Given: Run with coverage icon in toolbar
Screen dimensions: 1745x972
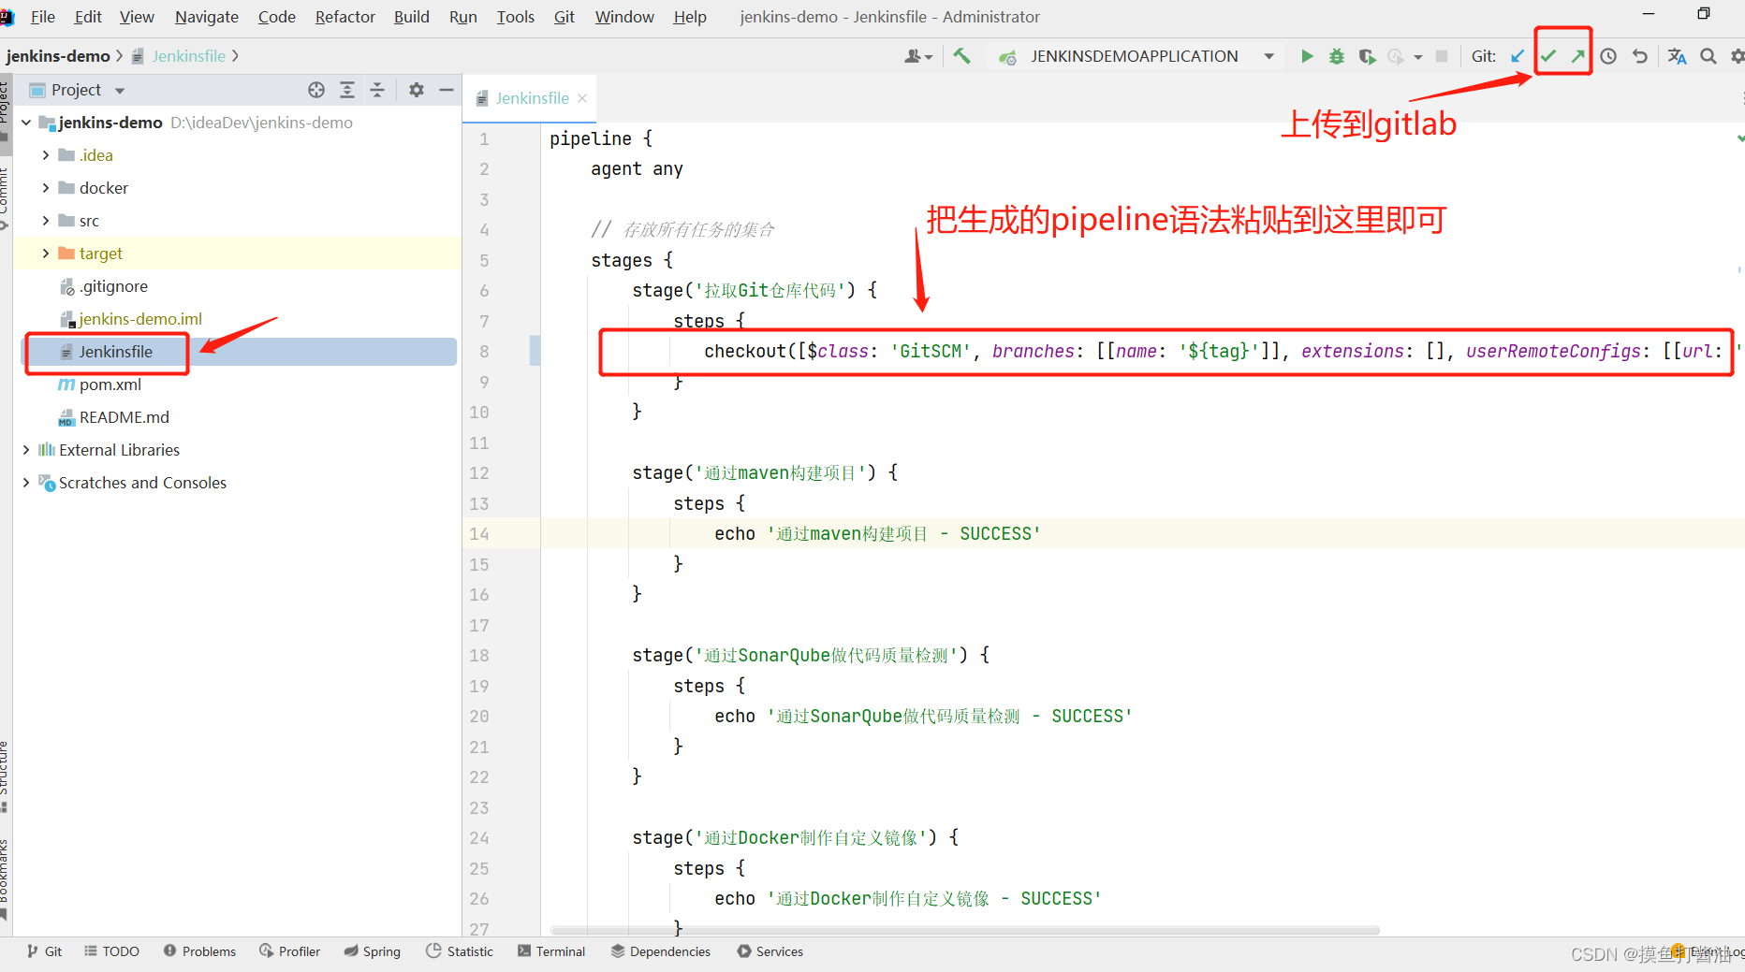Looking at the screenshot, I should (x=1367, y=56).
